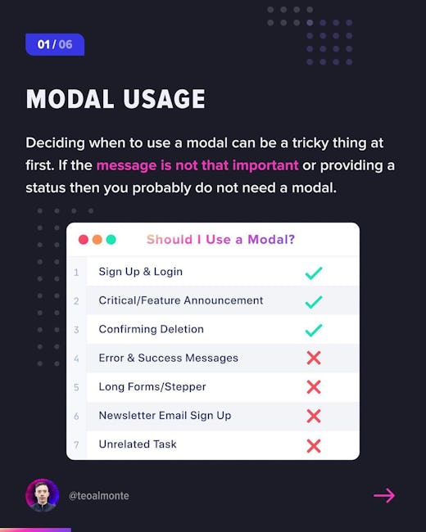Viewport: 426px width, 532px height.
Task: Select the Confirming Deletion row label
Action: (x=152, y=329)
